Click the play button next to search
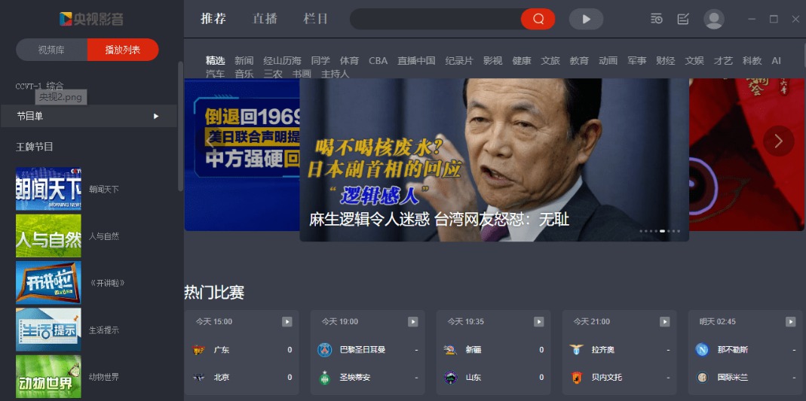Image resolution: width=806 pixels, height=401 pixels. click(x=586, y=19)
